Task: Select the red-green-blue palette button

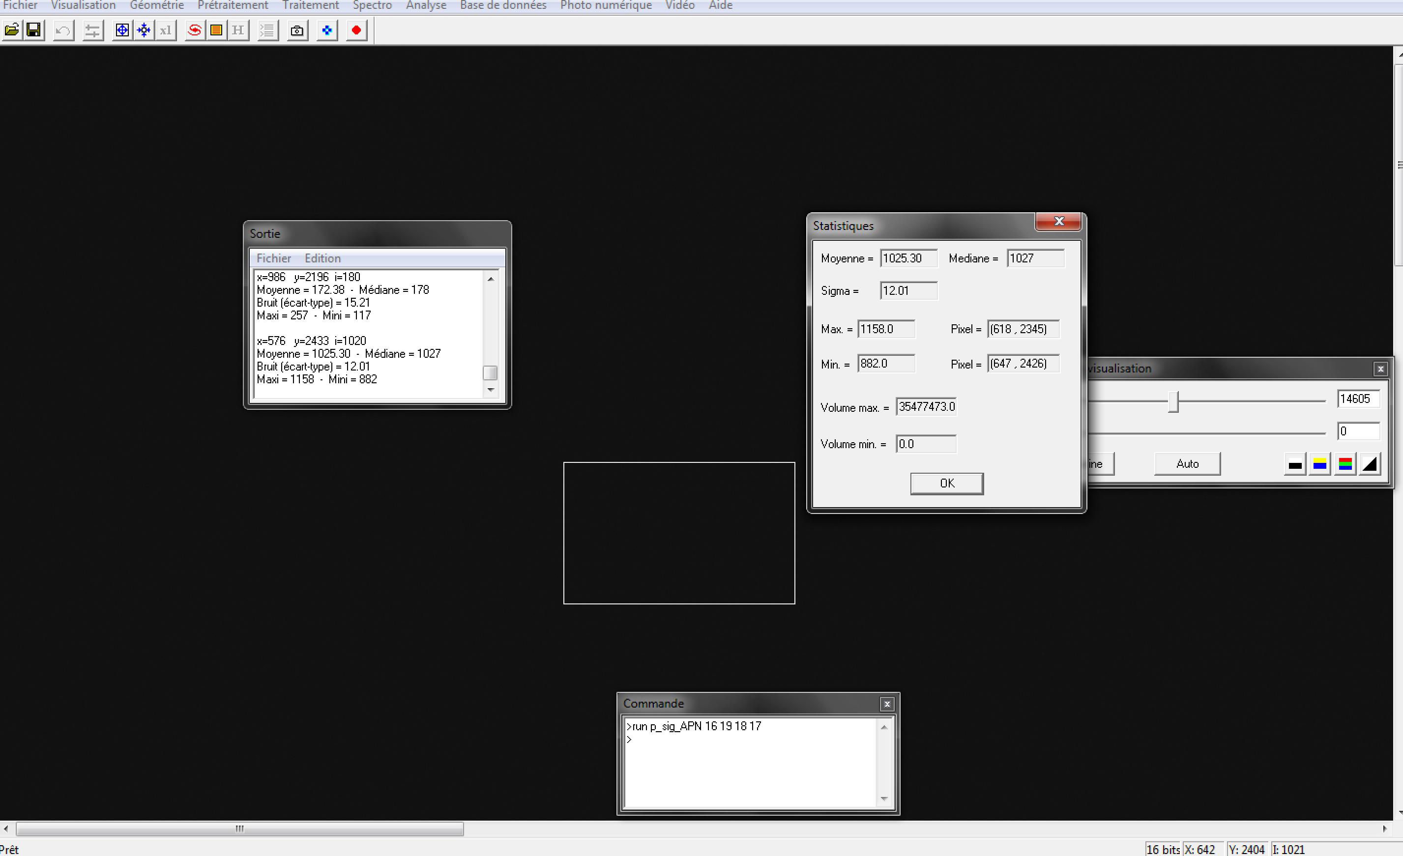Action: pyautogui.click(x=1345, y=464)
